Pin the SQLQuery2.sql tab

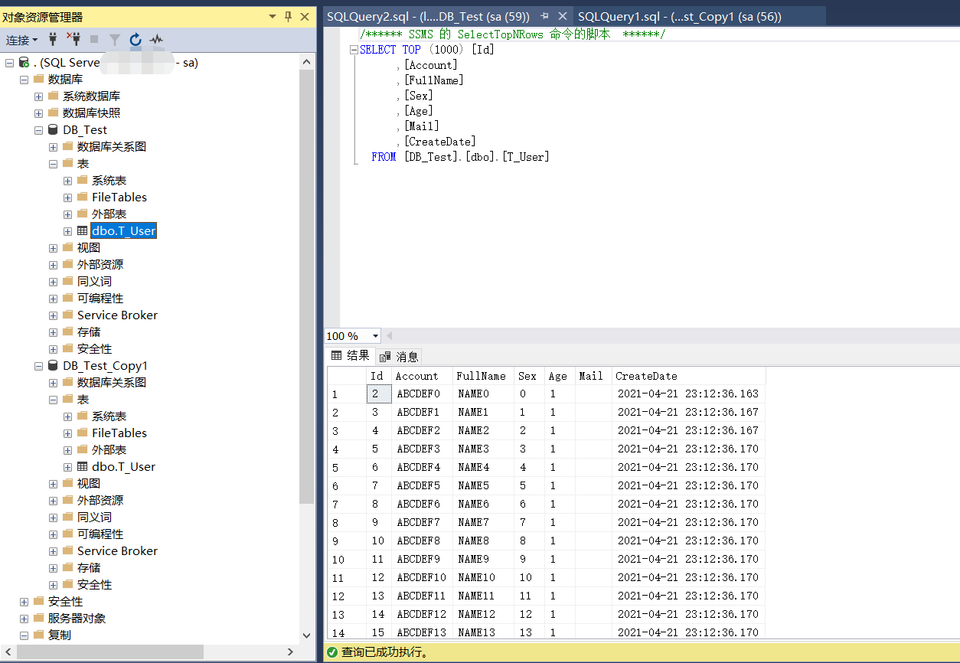tap(544, 16)
